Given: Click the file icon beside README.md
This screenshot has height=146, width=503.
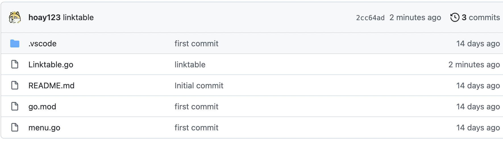Looking at the screenshot, I should [15, 85].
